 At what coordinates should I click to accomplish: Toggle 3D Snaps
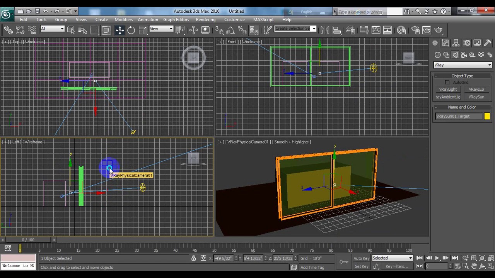[219, 30]
